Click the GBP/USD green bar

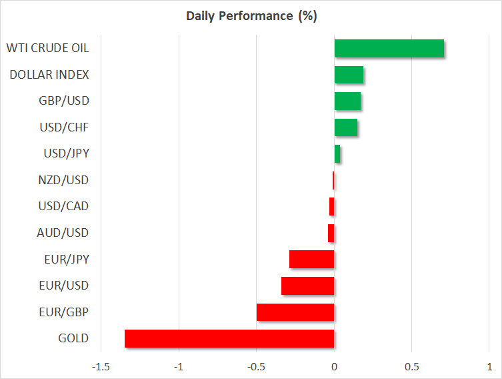pyautogui.click(x=347, y=101)
